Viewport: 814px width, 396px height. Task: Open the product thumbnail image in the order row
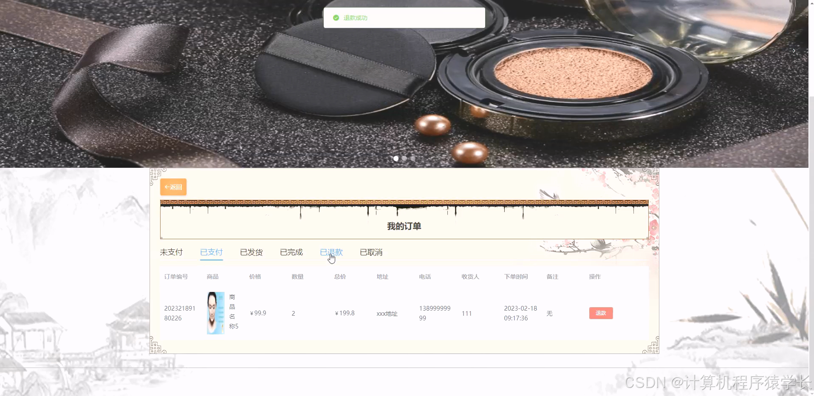point(216,313)
